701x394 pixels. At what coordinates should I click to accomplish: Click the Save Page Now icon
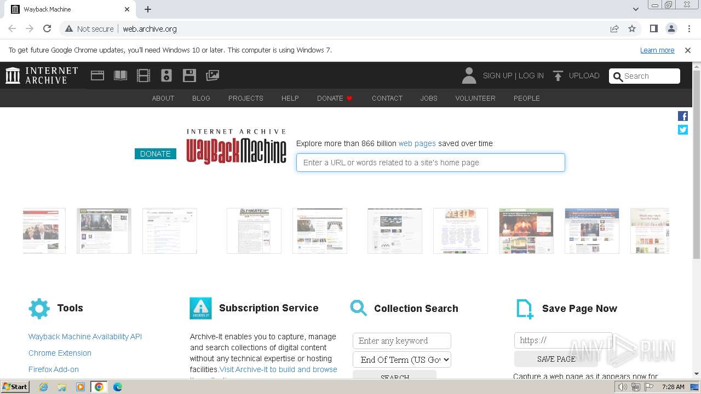tap(525, 309)
